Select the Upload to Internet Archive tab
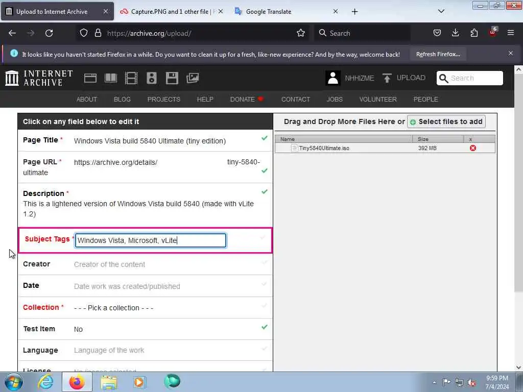 (57, 12)
